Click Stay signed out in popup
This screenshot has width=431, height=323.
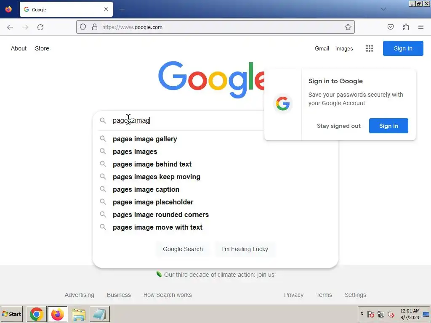click(x=339, y=126)
